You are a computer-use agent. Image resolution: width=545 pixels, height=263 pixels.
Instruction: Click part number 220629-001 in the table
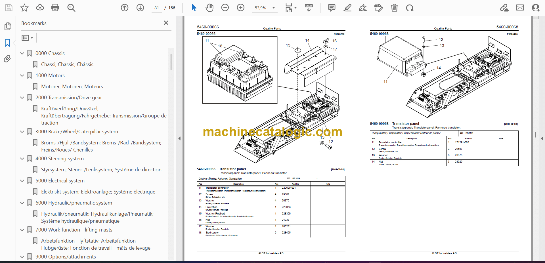click(x=289, y=188)
